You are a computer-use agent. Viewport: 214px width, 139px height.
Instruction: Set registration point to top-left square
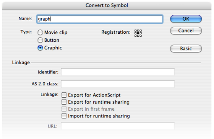[136, 31]
